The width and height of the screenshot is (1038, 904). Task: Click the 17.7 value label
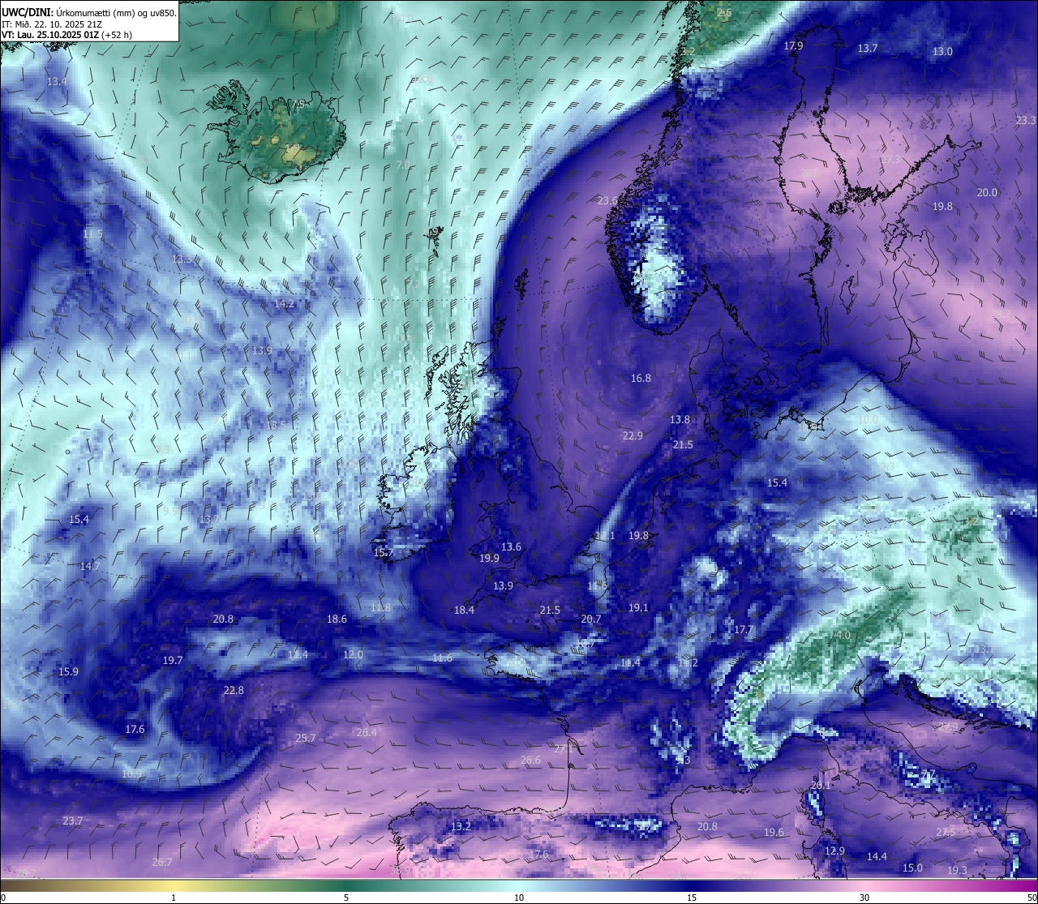[744, 629]
